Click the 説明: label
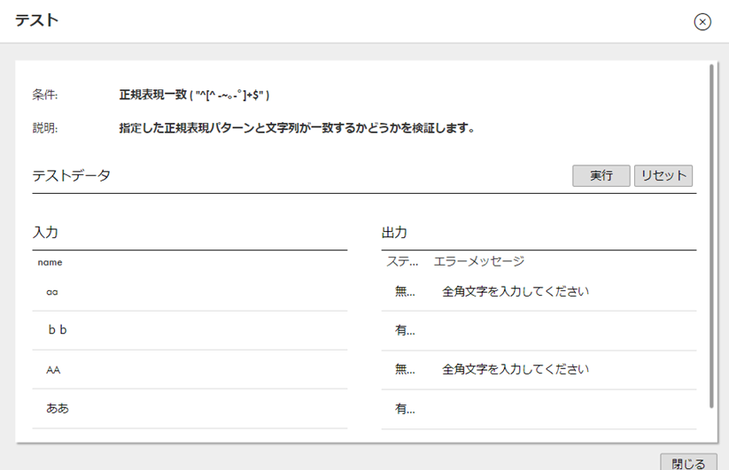 click(45, 127)
